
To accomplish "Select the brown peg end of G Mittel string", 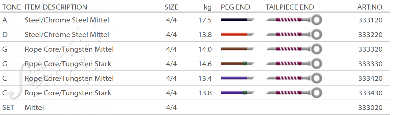I will click(x=237, y=49).
